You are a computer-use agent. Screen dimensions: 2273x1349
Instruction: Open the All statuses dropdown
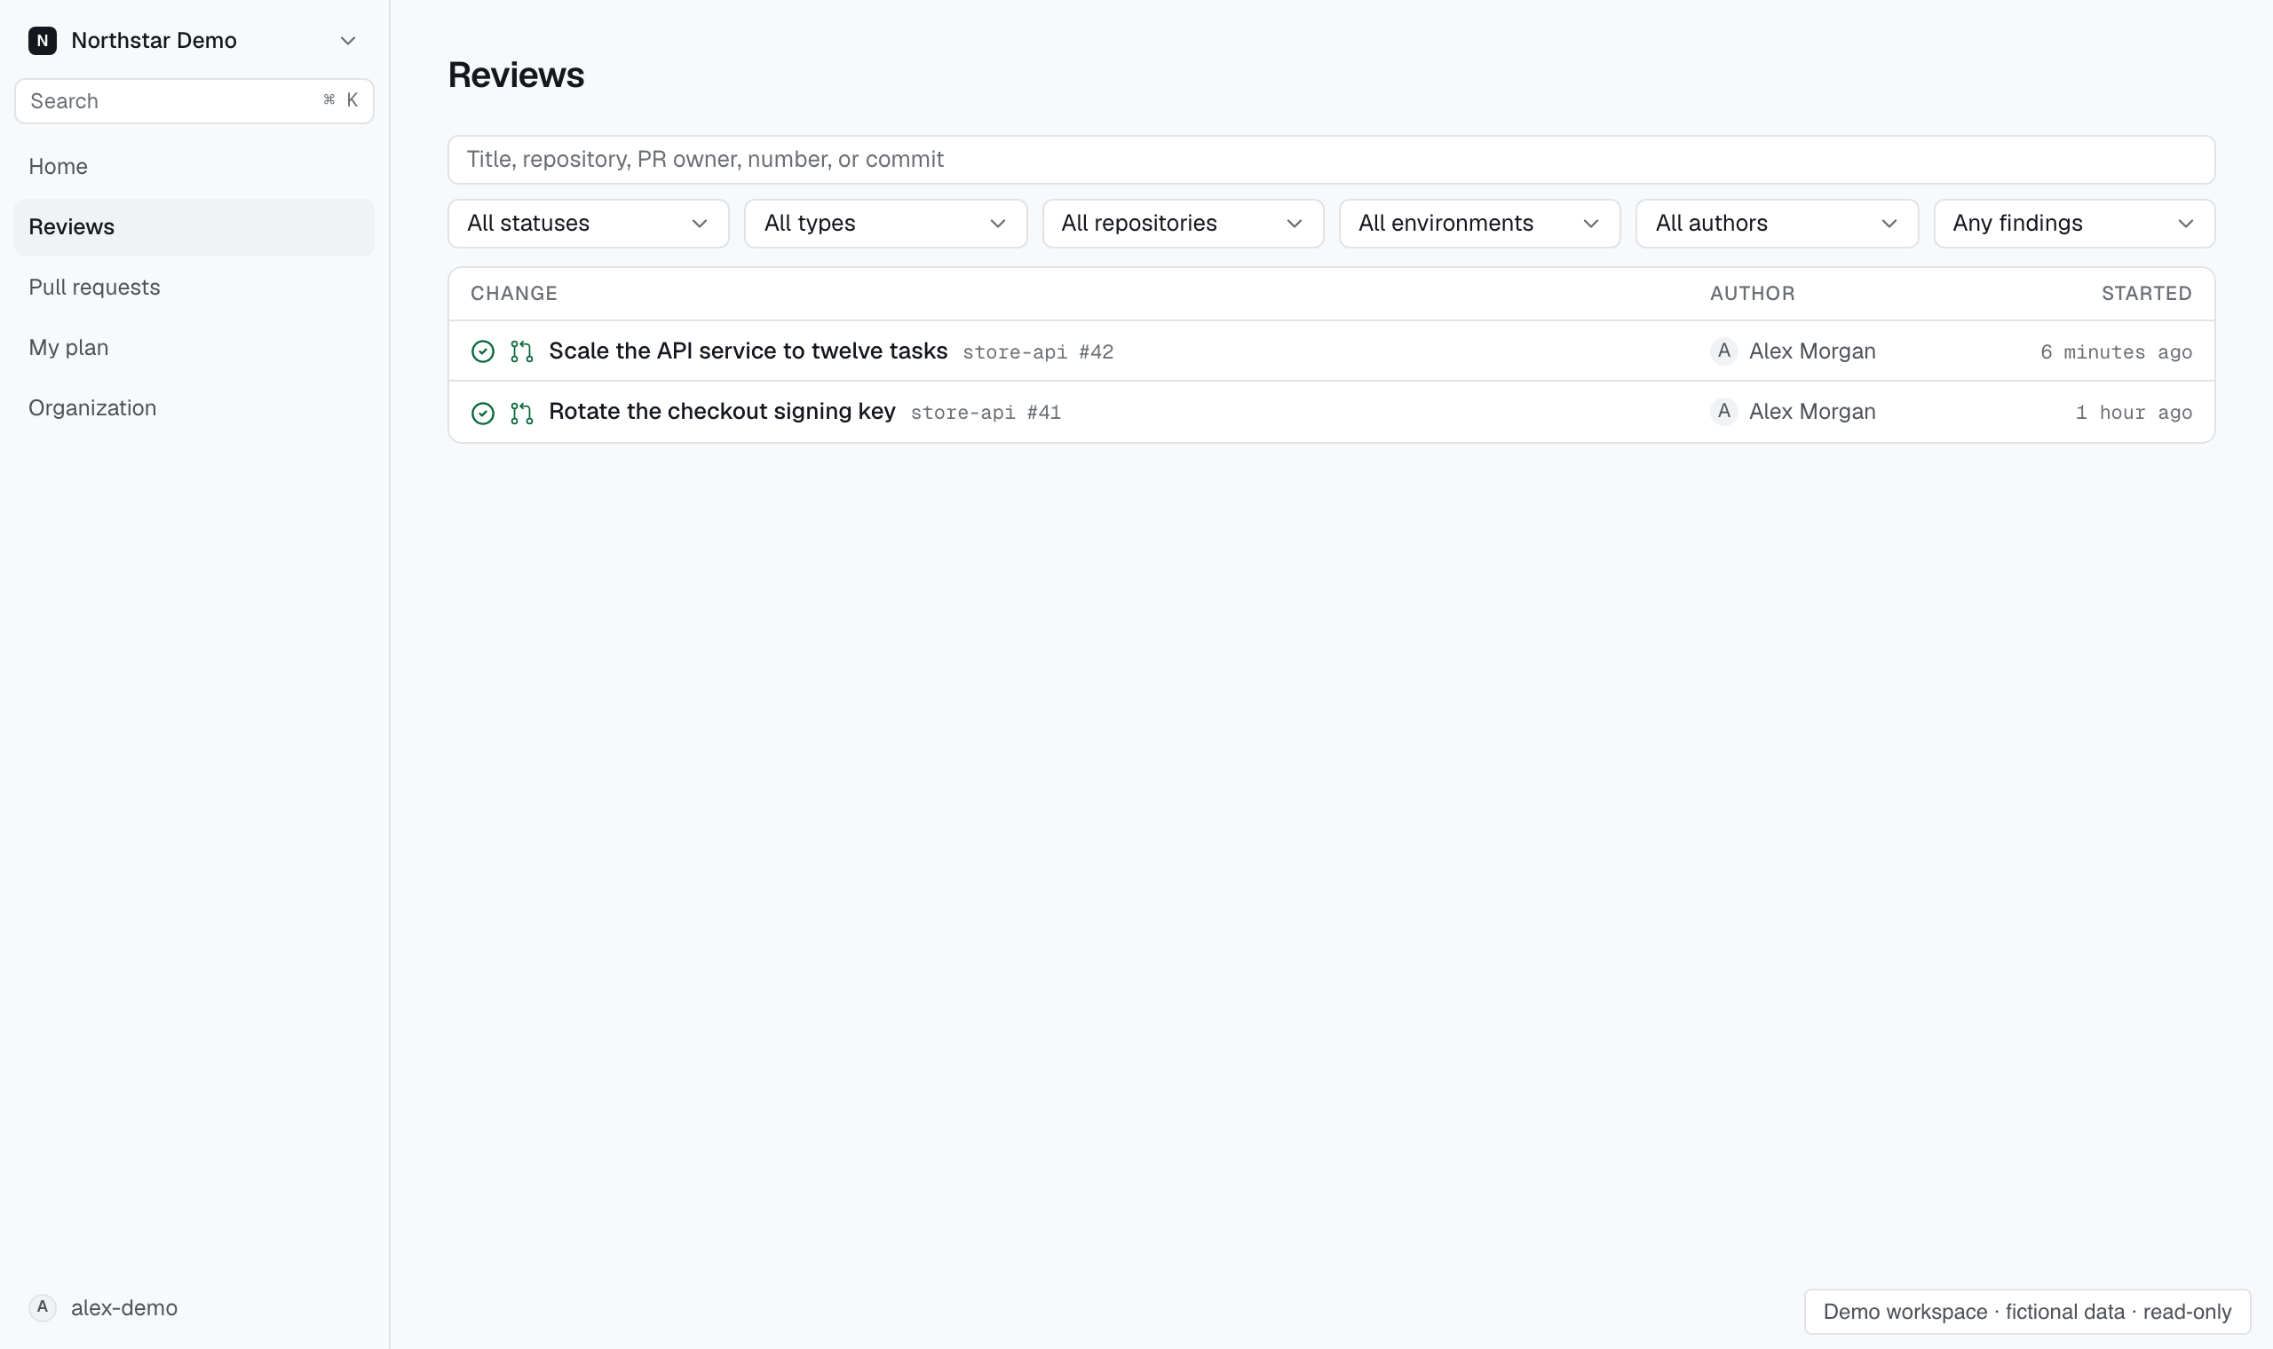tap(589, 224)
